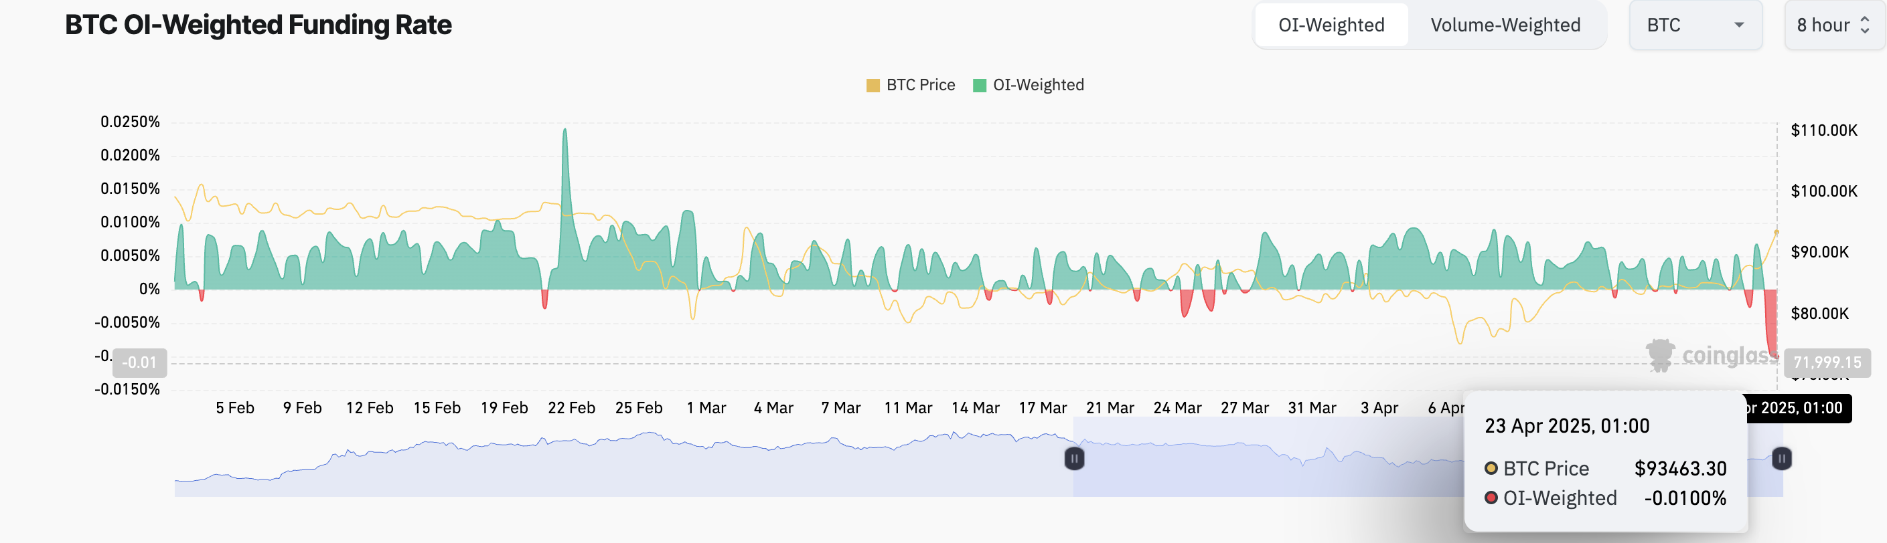The width and height of the screenshot is (1887, 543).
Task: Click the $110.00K price axis label
Action: (1823, 131)
